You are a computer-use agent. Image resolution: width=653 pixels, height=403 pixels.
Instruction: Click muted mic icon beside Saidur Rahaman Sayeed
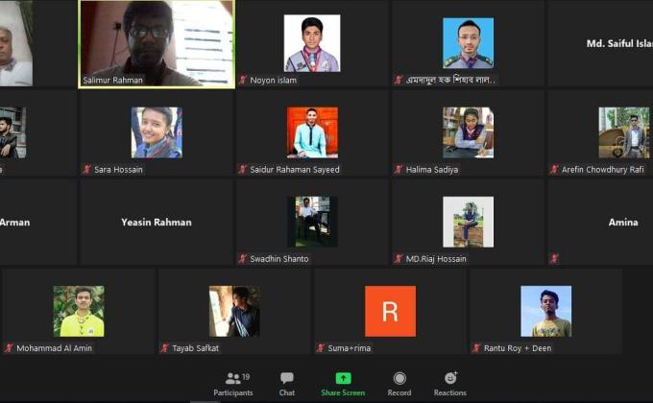point(243,169)
